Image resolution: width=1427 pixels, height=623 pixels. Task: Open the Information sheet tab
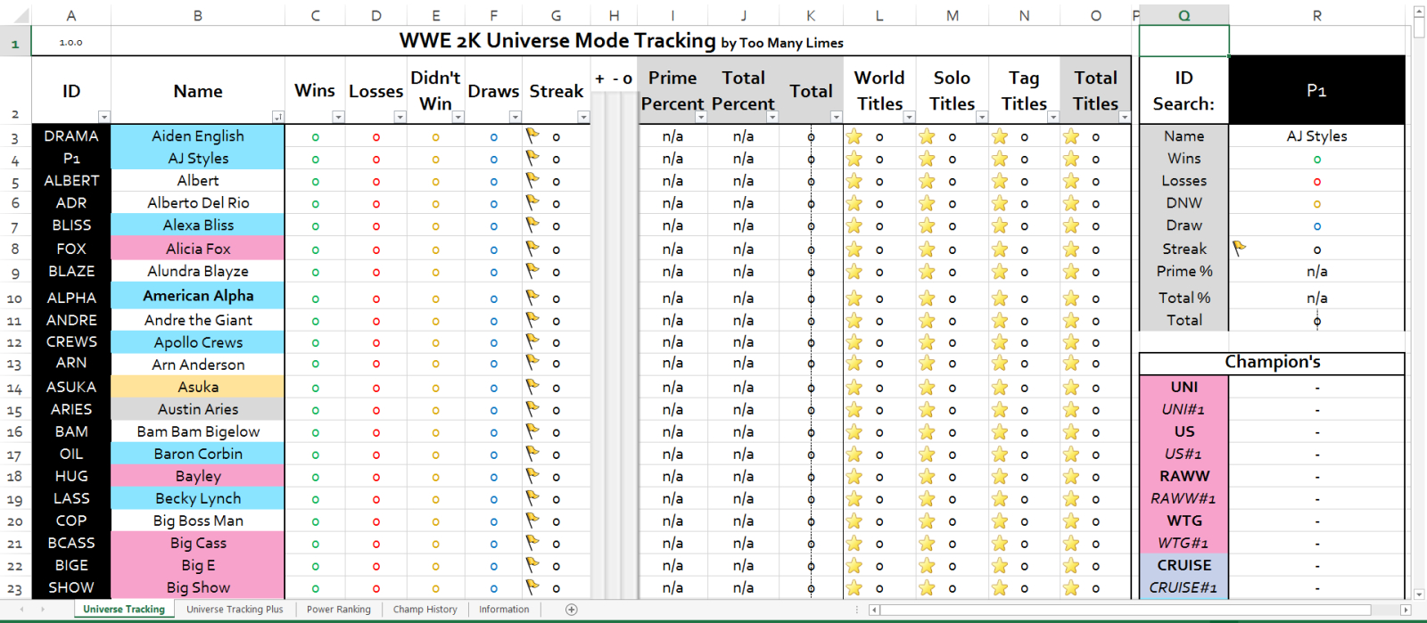504,610
